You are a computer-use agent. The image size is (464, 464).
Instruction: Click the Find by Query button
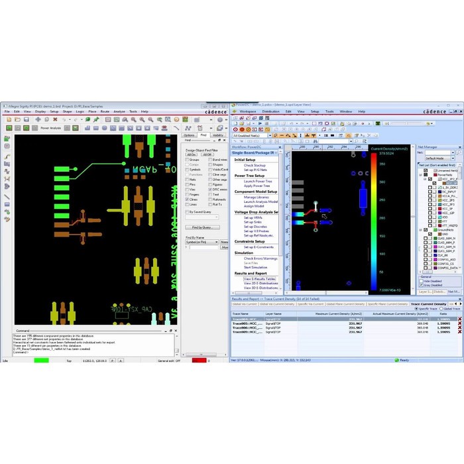202,227
